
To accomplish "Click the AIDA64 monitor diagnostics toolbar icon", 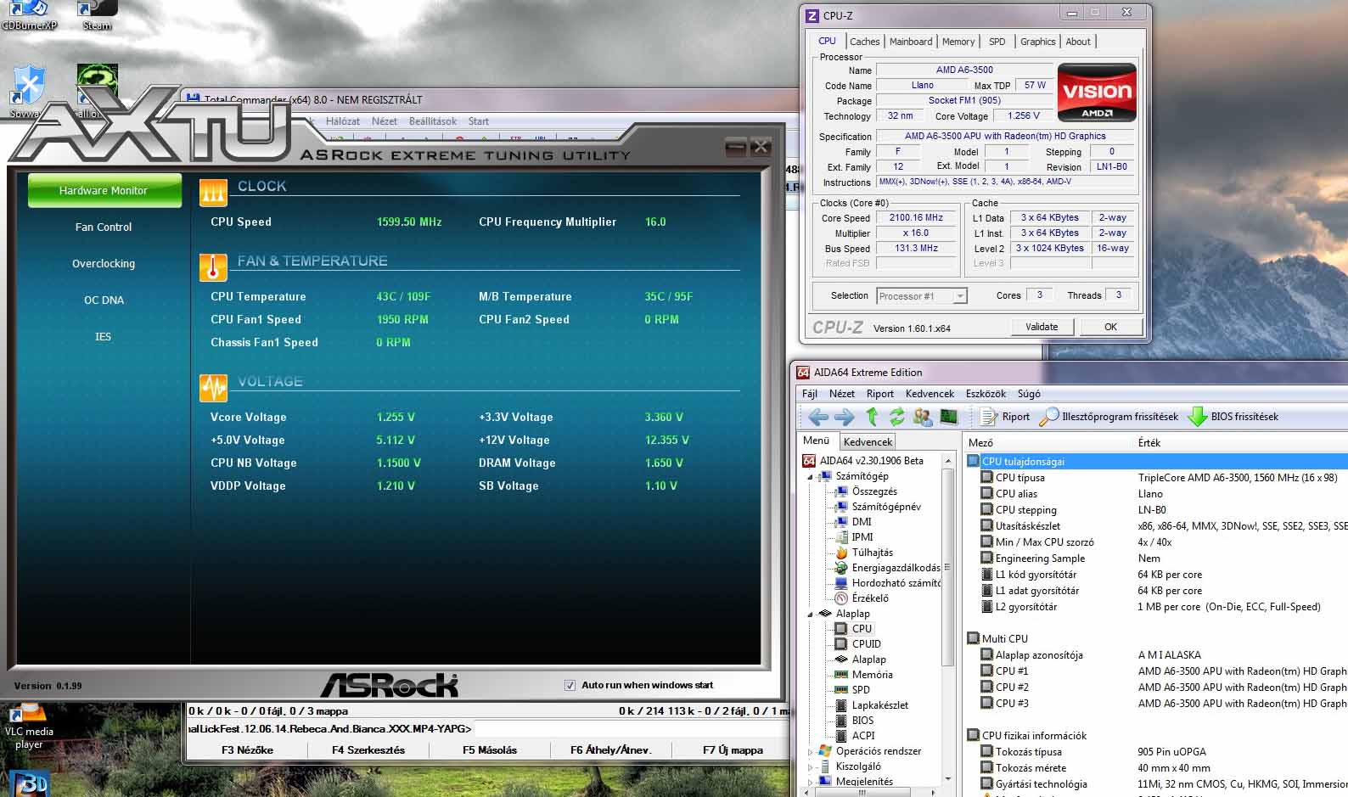I will pyautogui.click(x=948, y=417).
